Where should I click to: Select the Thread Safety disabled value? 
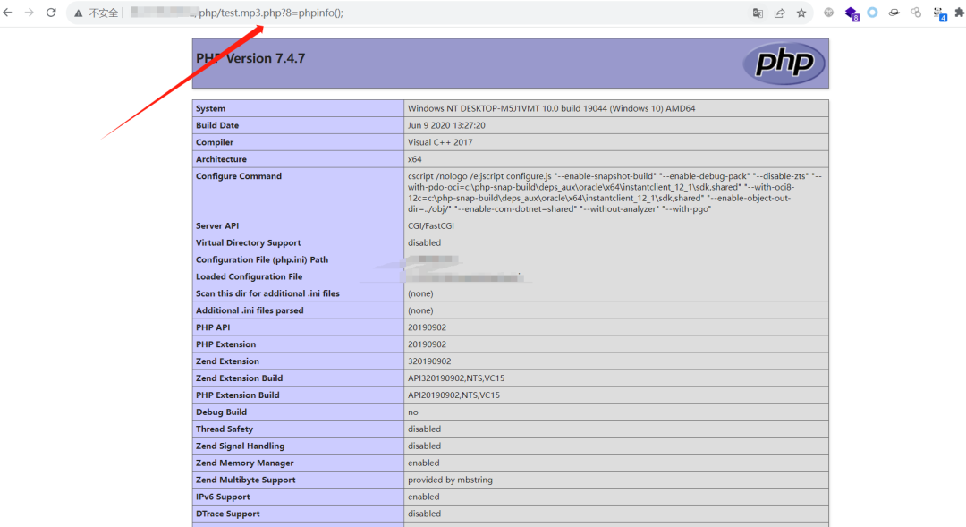coord(425,429)
